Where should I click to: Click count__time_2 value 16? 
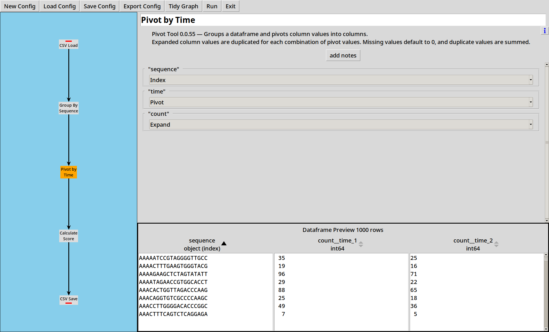[x=414, y=266]
